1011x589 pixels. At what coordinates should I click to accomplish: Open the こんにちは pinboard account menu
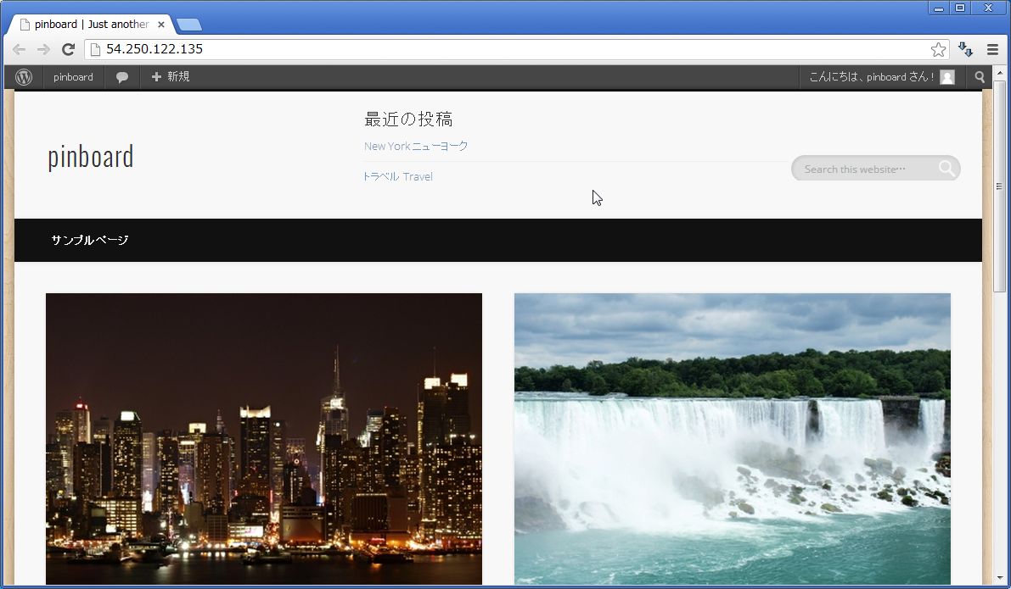pyautogui.click(x=881, y=77)
